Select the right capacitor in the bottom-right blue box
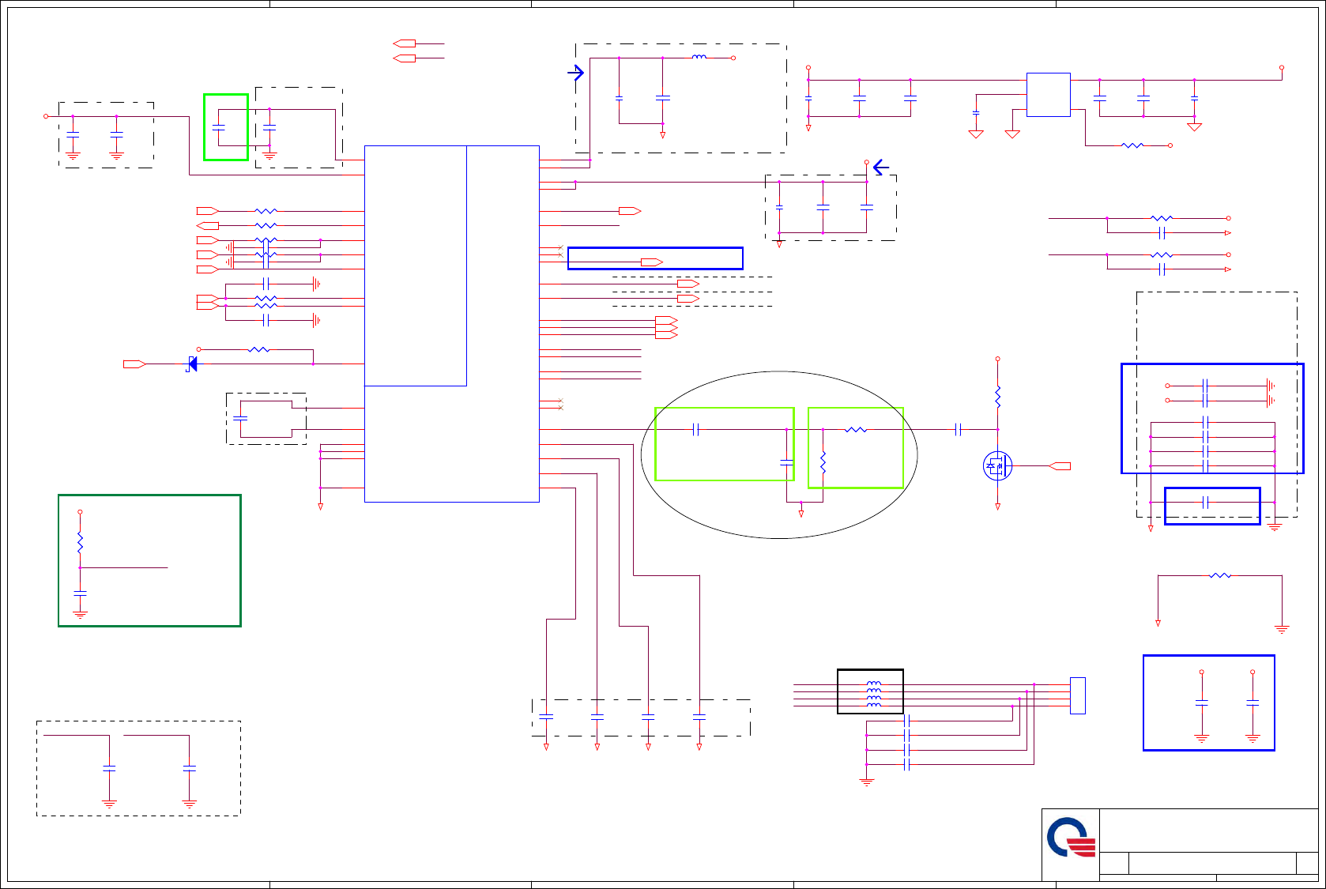The height and width of the screenshot is (889, 1326). [1253, 702]
